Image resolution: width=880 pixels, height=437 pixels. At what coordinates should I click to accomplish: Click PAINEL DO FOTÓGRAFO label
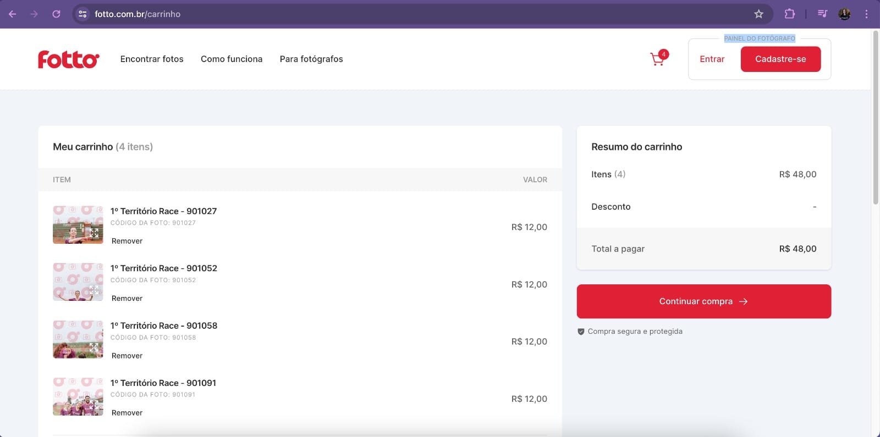(x=759, y=38)
